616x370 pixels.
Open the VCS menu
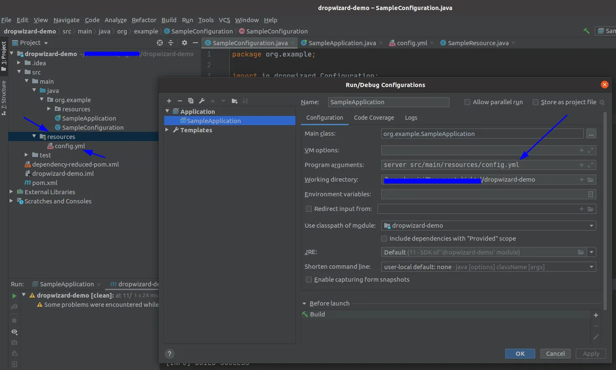click(224, 20)
